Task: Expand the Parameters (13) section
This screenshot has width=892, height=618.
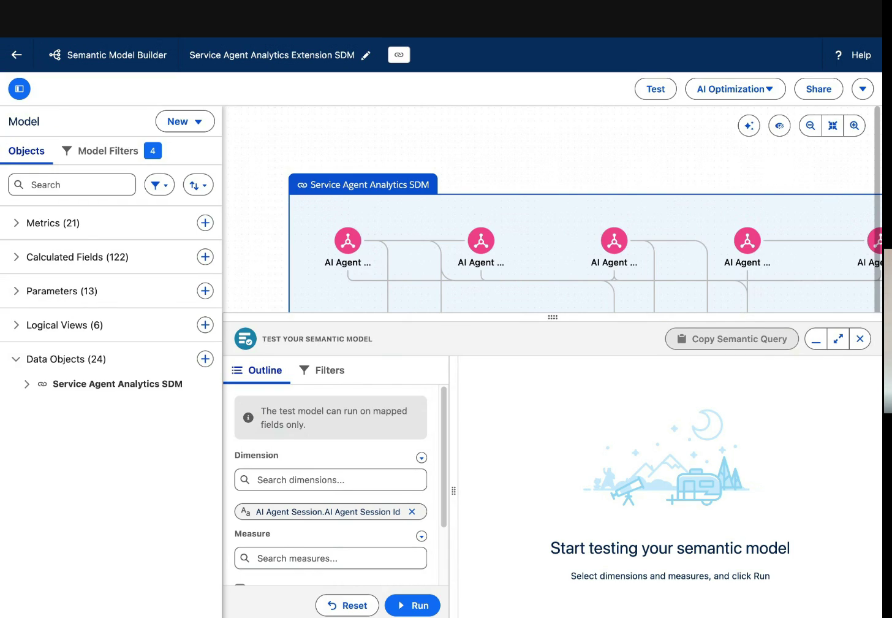Action: [16, 291]
